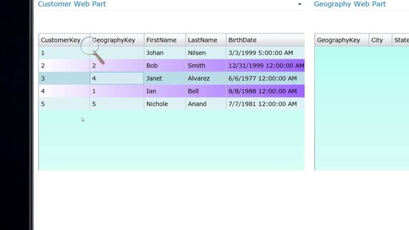Screen dimensions: 409x230
Task: Sort by BirthDate column header
Action: click(265, 40)
